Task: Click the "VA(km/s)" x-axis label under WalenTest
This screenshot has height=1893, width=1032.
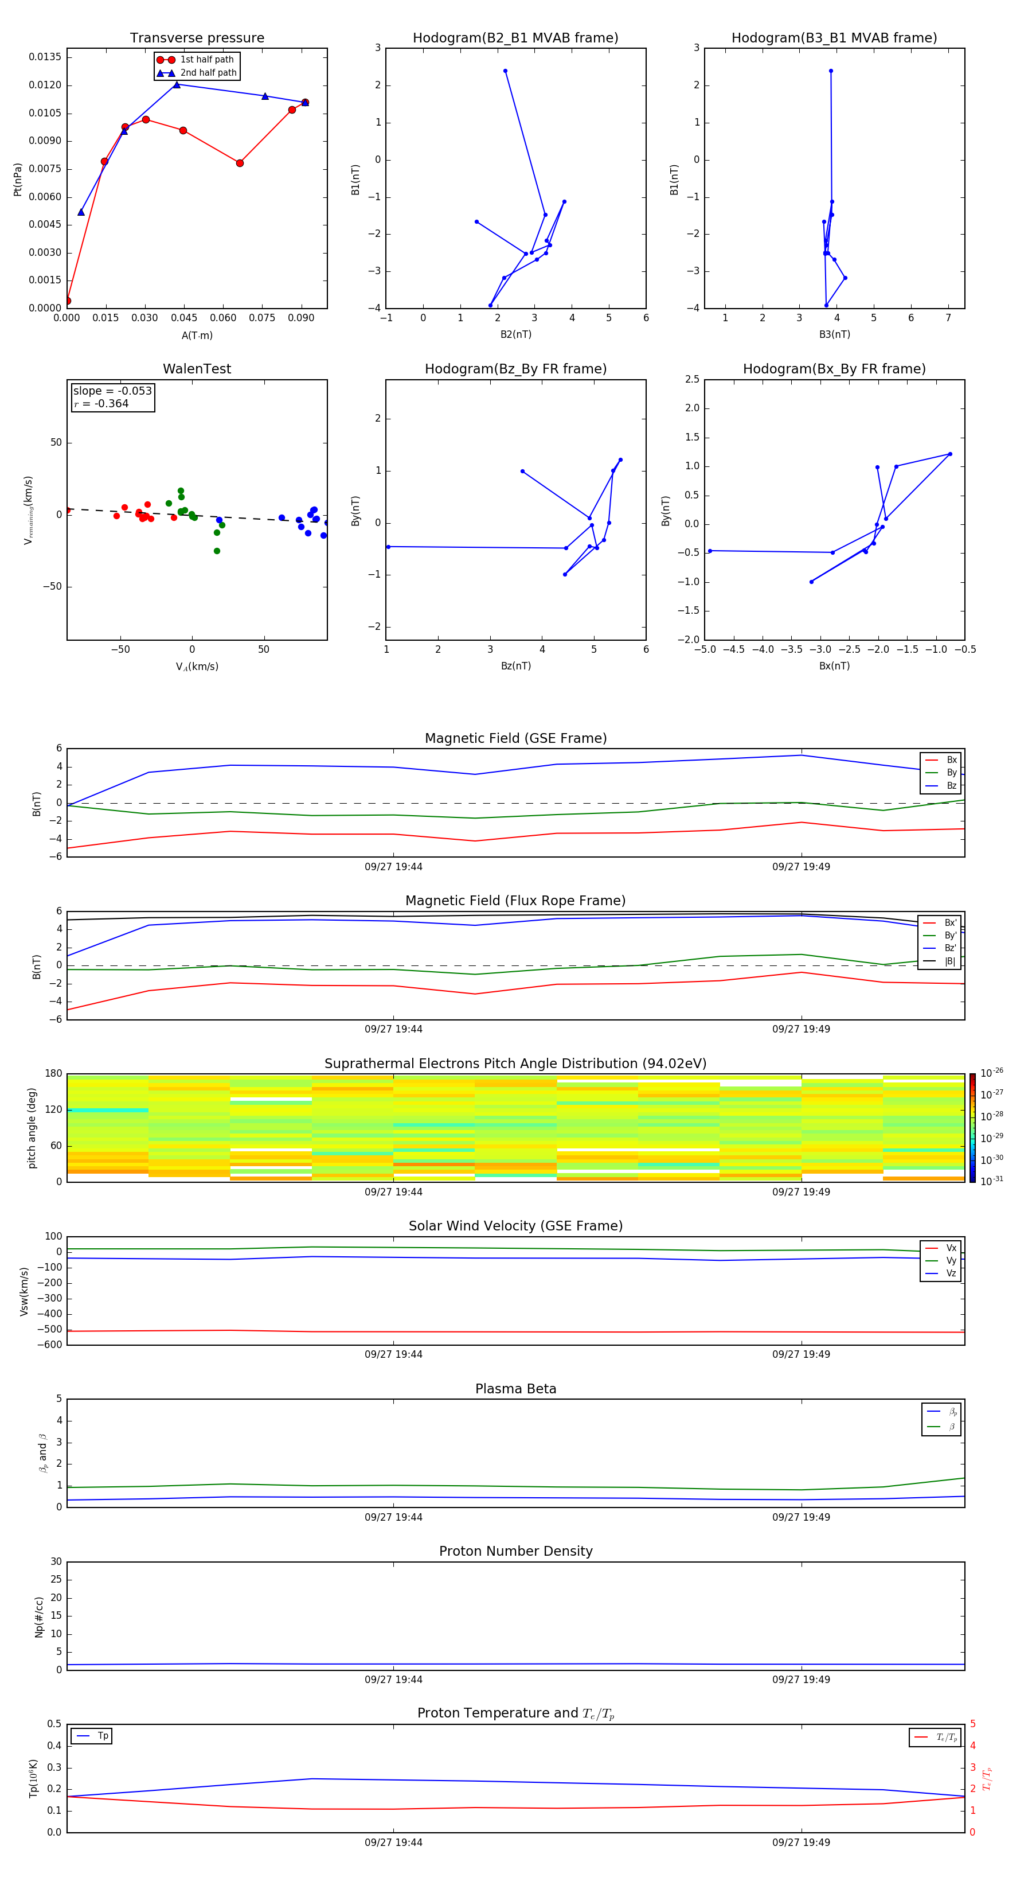Action: pyautogui.click(x=197, y=667)
